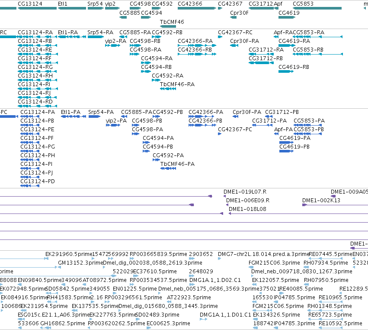
Task: Select protein CG13124-PG
Action: [38, 147]
